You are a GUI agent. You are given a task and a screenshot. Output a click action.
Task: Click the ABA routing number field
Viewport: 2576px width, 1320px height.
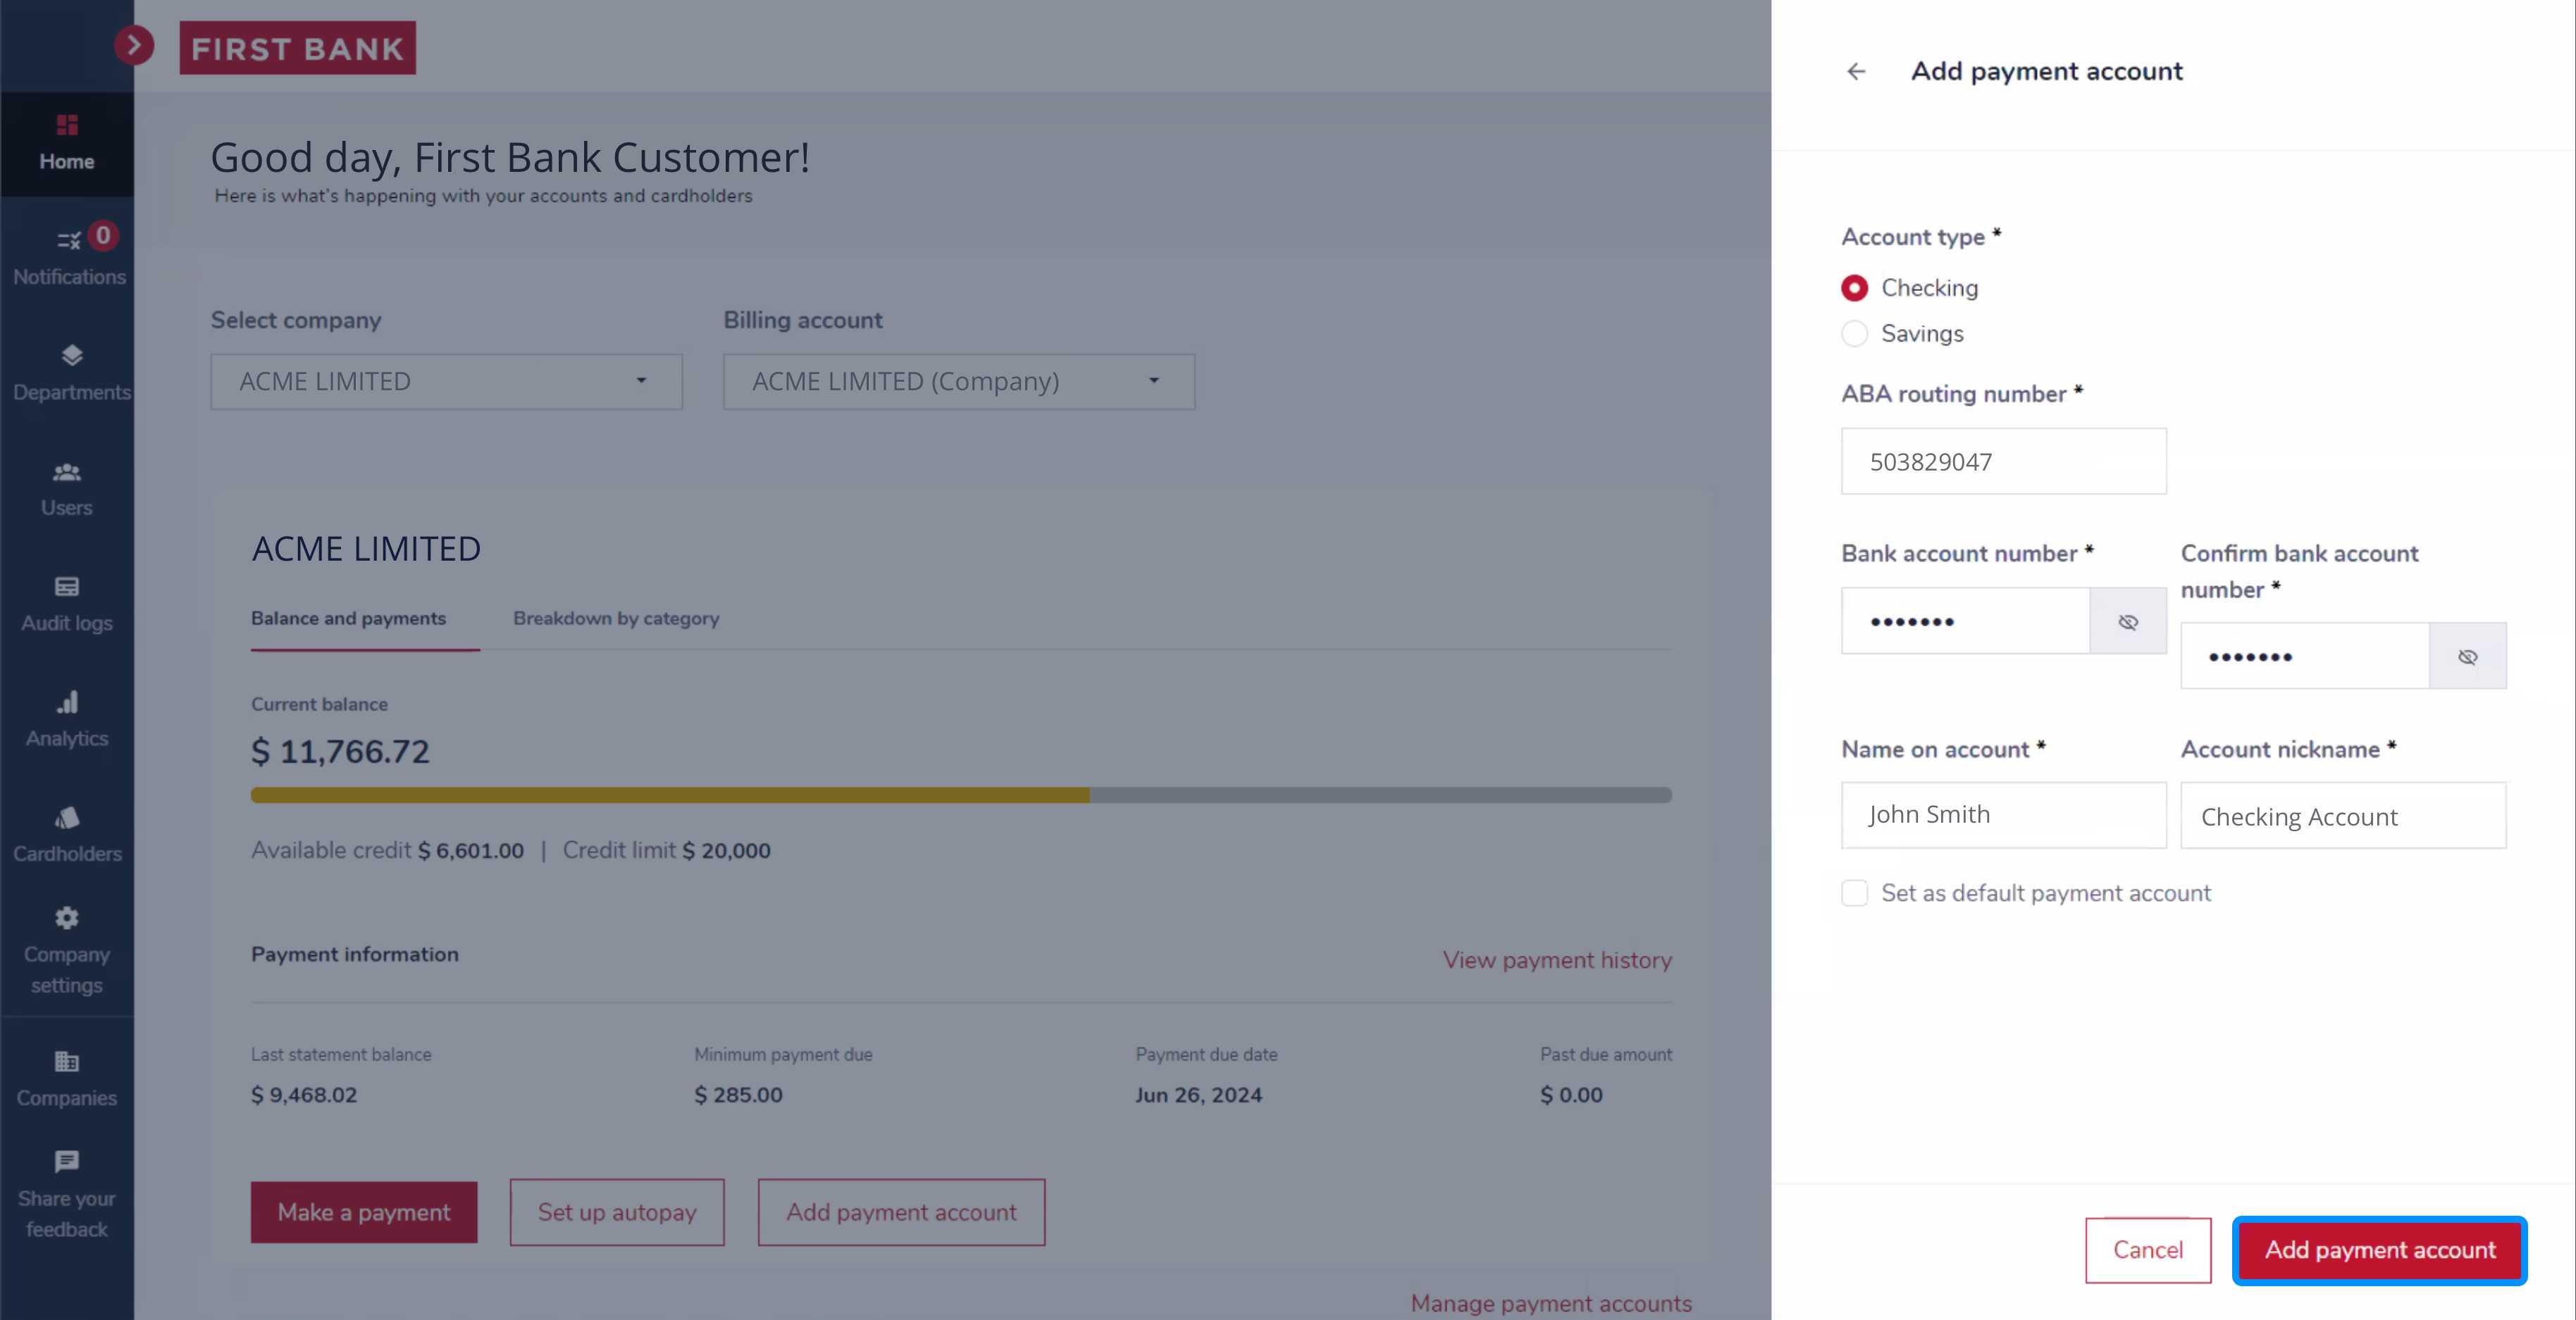(2004, 461)
